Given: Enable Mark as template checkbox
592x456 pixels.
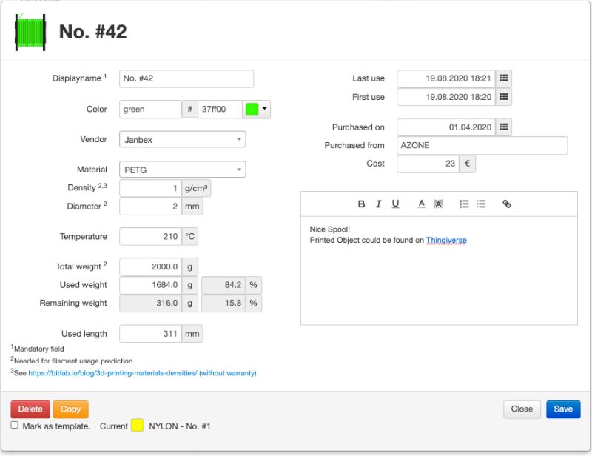Looking at the screenshot, I should (14, 425).
